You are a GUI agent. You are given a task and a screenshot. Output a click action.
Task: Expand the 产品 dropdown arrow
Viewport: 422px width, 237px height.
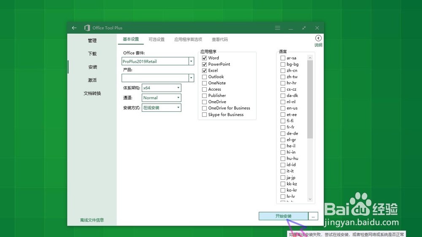(x=191, y=78)
